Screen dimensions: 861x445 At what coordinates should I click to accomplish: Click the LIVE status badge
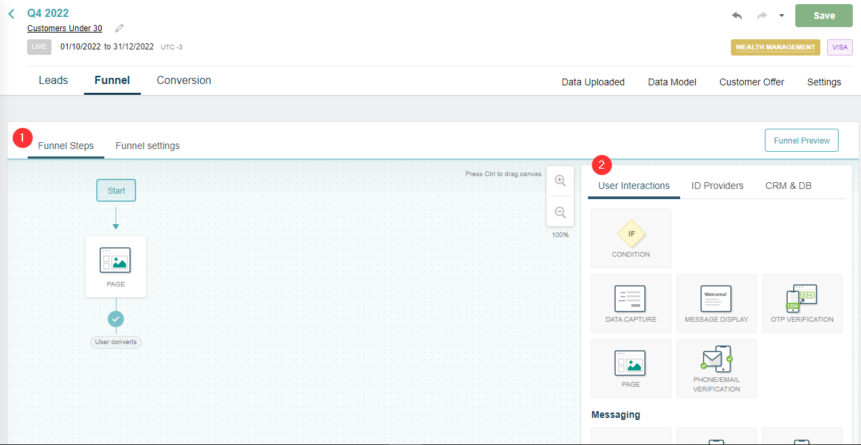coord(39,47)
